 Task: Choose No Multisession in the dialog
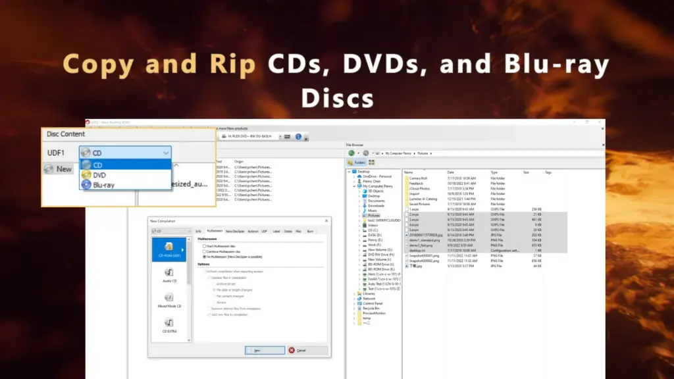(204, 257)
